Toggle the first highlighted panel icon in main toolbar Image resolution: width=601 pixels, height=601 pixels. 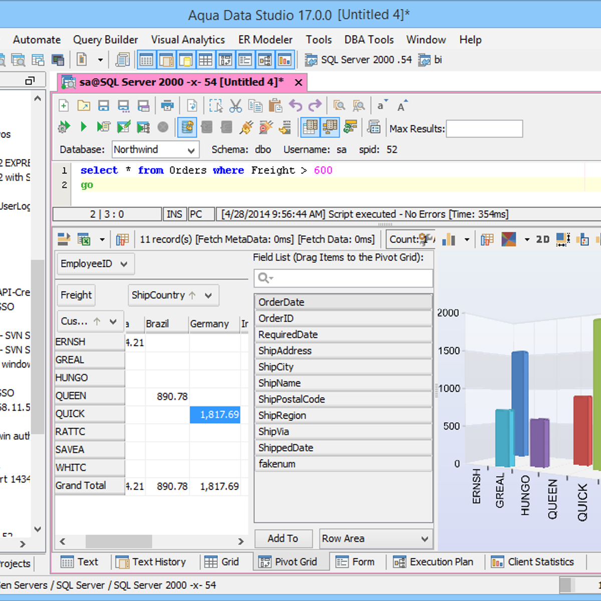pyautogui.click(x=146, y=60)
